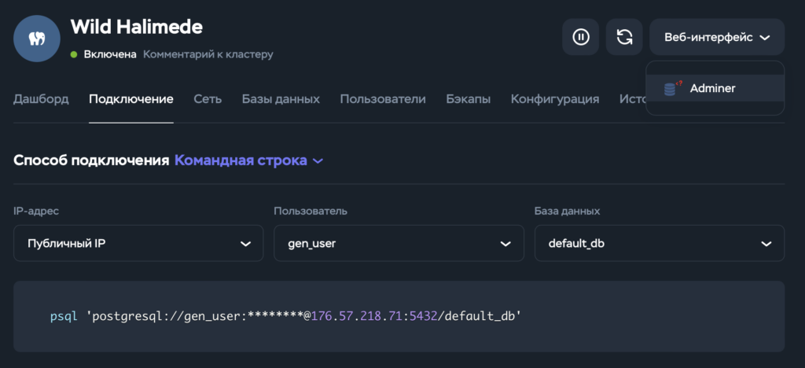Open the Публичный IP address dropdown
Viewport: 805px width, 368px height.
click(x=138, y=243)
